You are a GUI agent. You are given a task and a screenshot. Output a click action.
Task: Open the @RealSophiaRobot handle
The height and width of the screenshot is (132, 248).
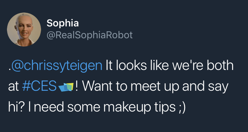[x=90, y=35]
